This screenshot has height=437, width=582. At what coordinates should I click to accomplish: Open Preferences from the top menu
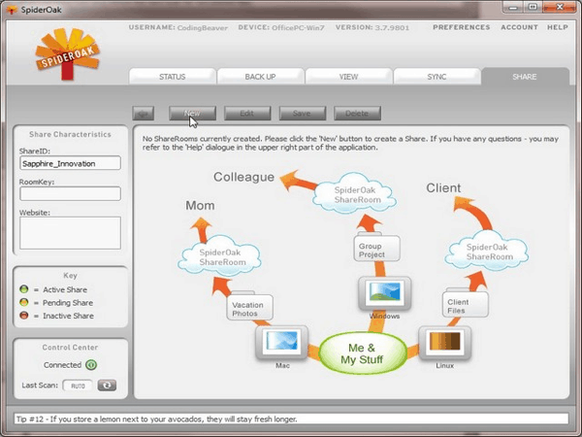pos(461,27)
